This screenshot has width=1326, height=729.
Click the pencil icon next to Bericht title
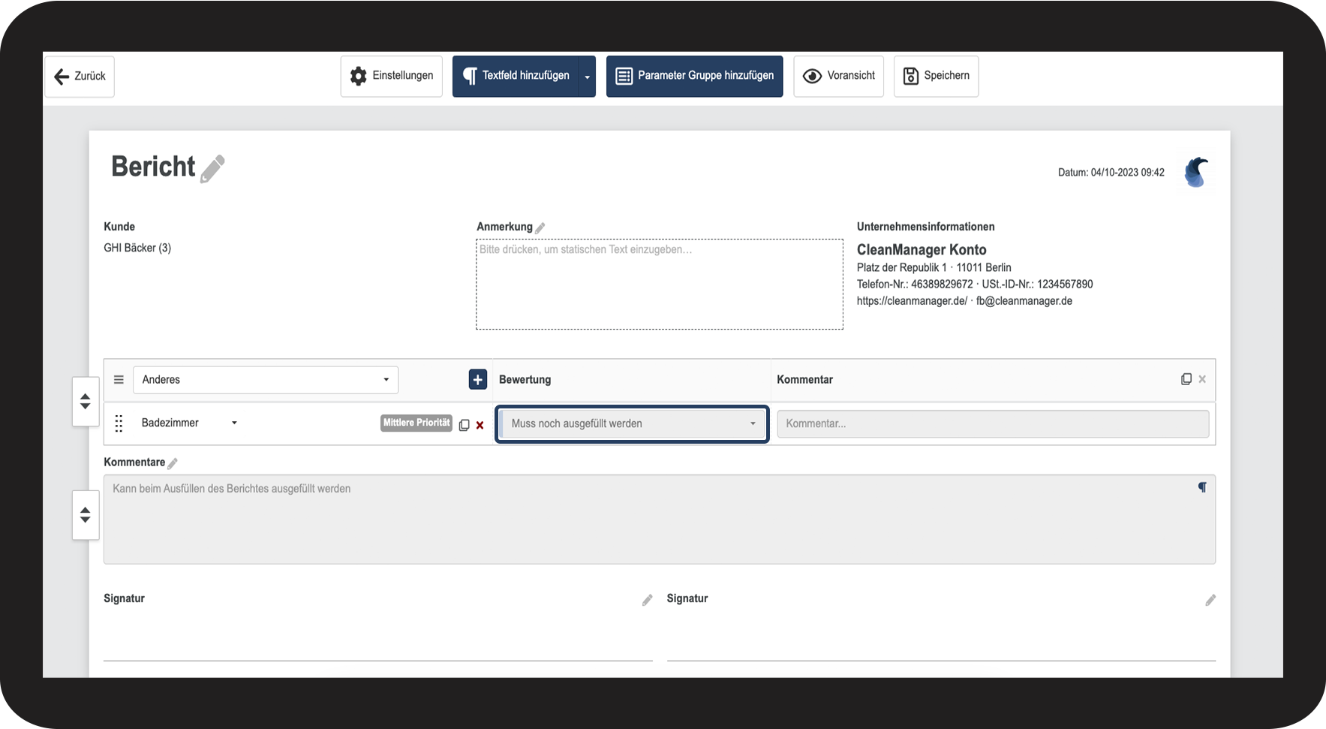coord(212,168)
